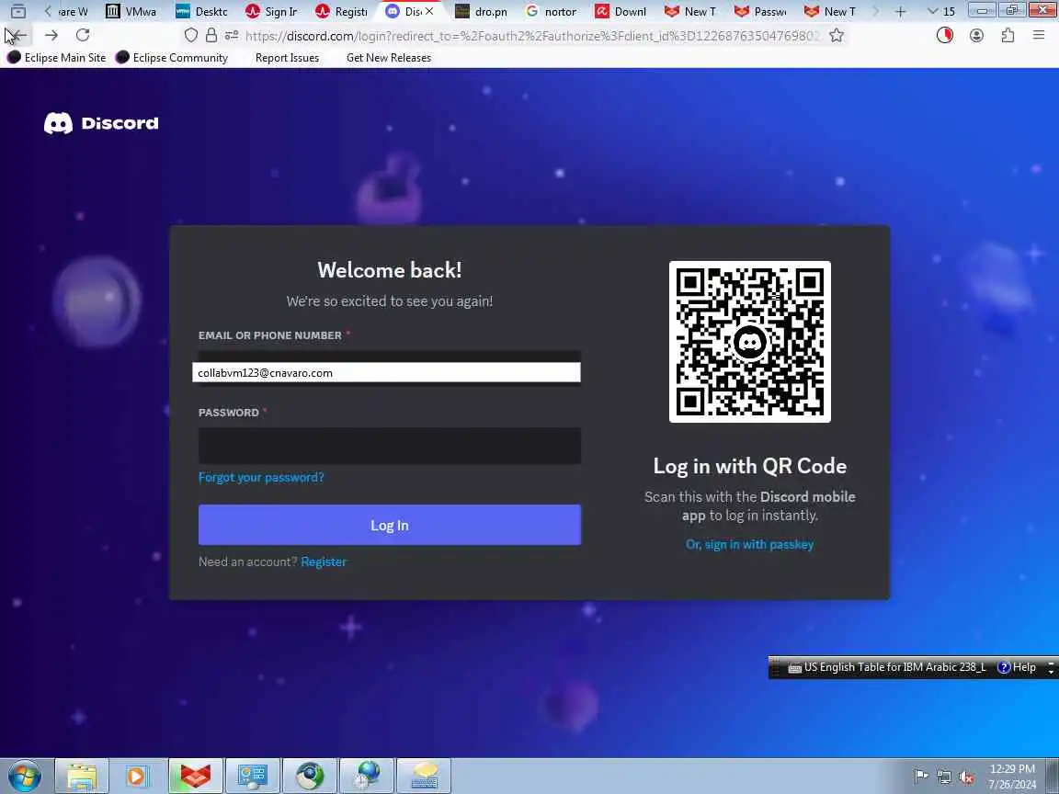This screenshot has width=1059, height=794.
Task: Open the red circular extension icon
Action: pos(945,35)
